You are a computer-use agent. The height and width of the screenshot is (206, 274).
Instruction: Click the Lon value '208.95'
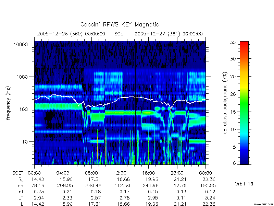click(65, 185)
